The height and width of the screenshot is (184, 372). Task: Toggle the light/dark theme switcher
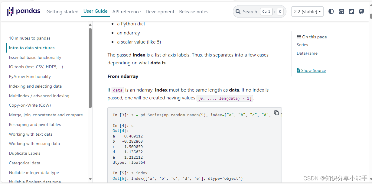331,11
